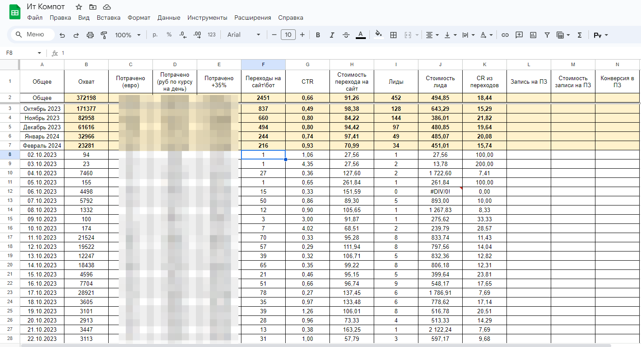The width and height of the screenshot is (641, 347).
Task: Open the borders tool
Action: (393, 35)
